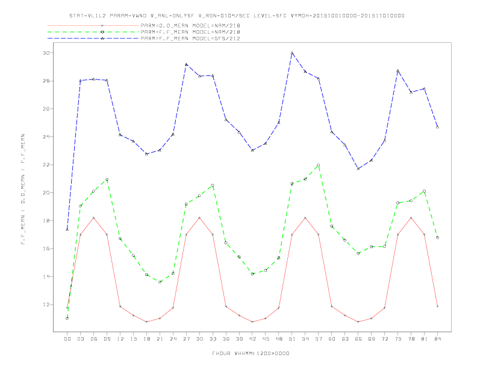The image size is (477, 369).
Task: Click y-axis tick value 20
Action: pyautogui.click(x=46, y=193)
